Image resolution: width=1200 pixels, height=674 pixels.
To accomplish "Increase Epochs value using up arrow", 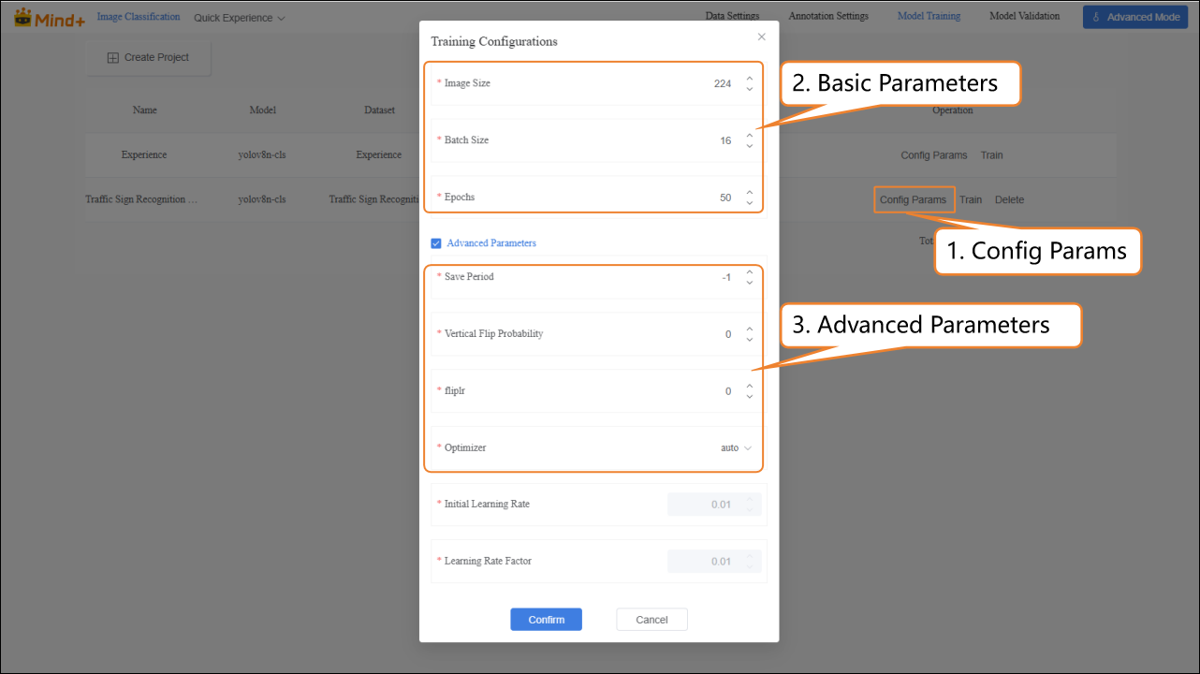I will click(x=750, y=193).
